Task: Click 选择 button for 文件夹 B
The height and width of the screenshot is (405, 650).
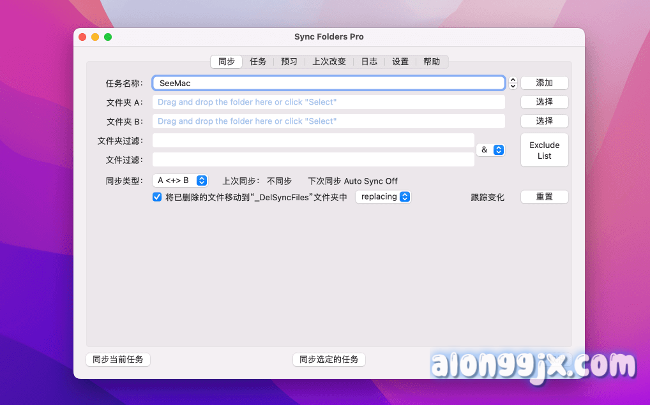Action: tap(544, 121)
